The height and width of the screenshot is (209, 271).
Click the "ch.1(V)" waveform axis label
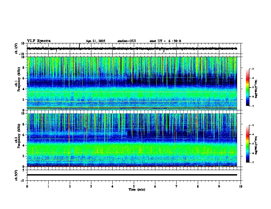coord(16,48)
